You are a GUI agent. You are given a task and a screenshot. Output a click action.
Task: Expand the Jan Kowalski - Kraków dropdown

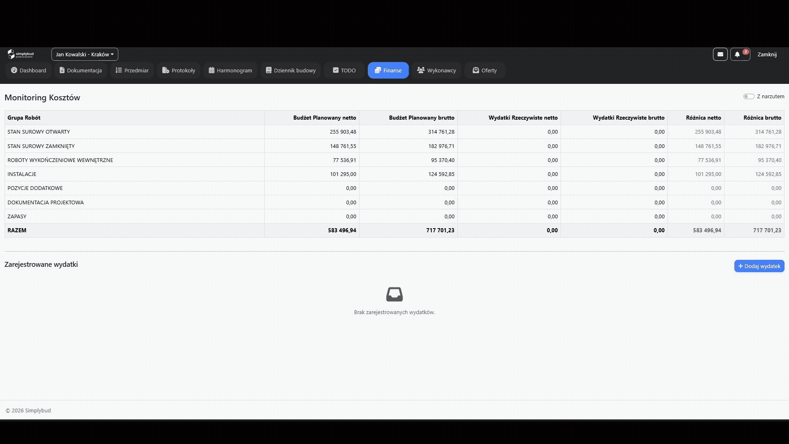(x=85, y=54)
